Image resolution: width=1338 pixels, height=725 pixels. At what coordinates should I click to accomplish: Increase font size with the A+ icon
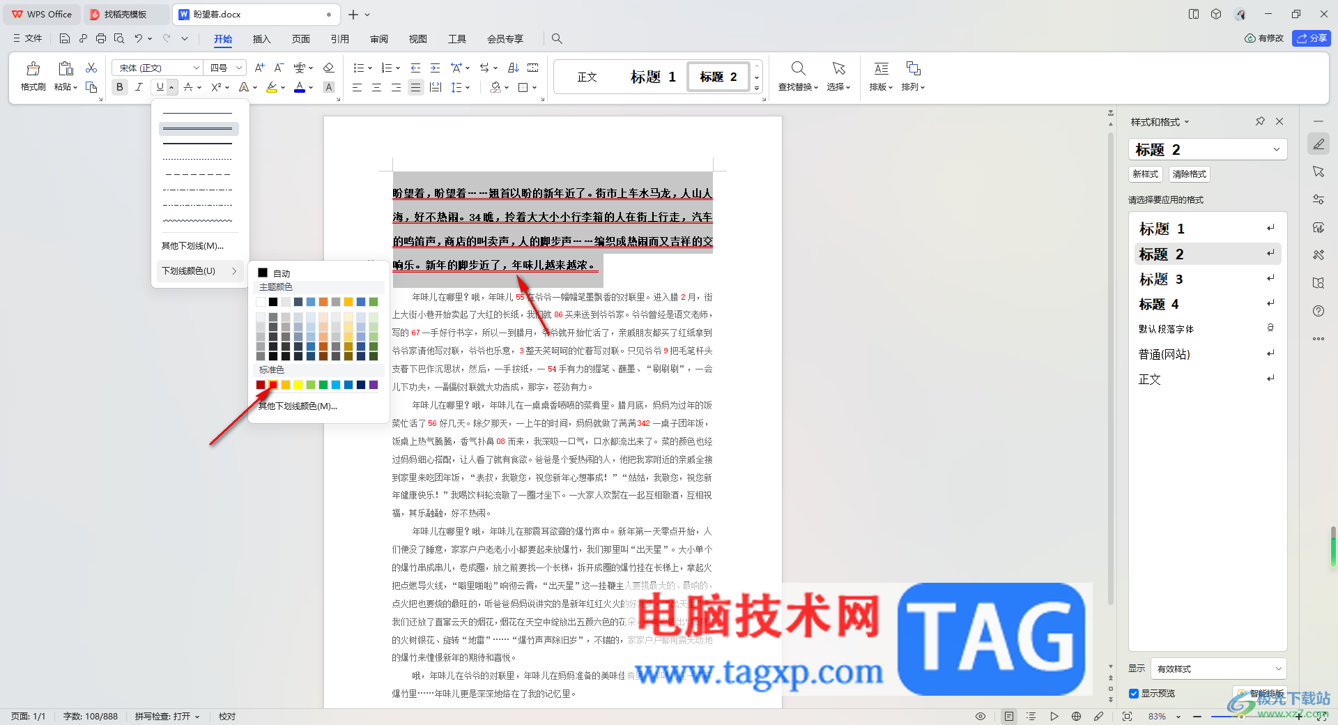tap(259, 68)
